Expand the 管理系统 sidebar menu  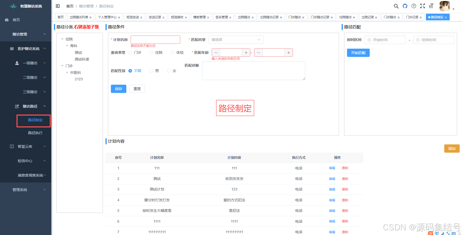26,190
